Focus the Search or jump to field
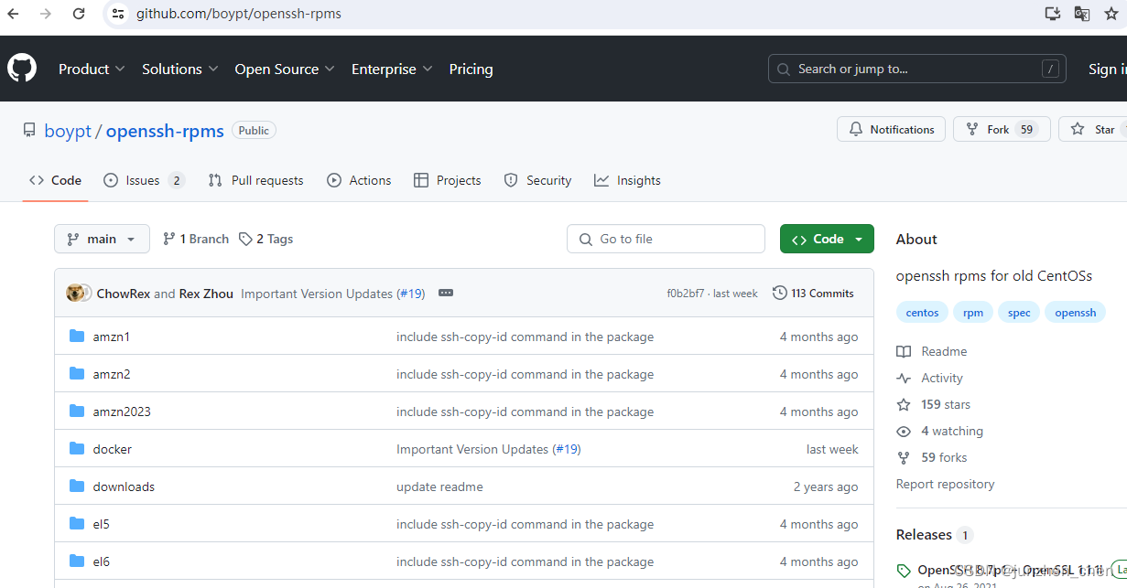Screen dimensions: 1127x588 pyautogui.click(x=917, y=69)
